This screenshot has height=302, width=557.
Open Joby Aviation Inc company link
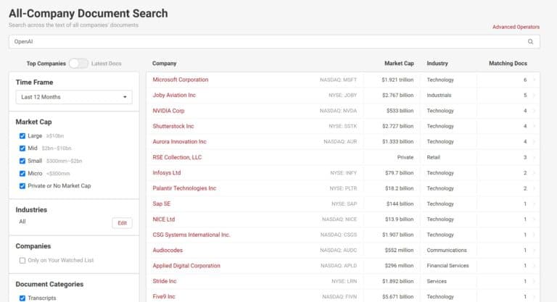tap(174, 95)
